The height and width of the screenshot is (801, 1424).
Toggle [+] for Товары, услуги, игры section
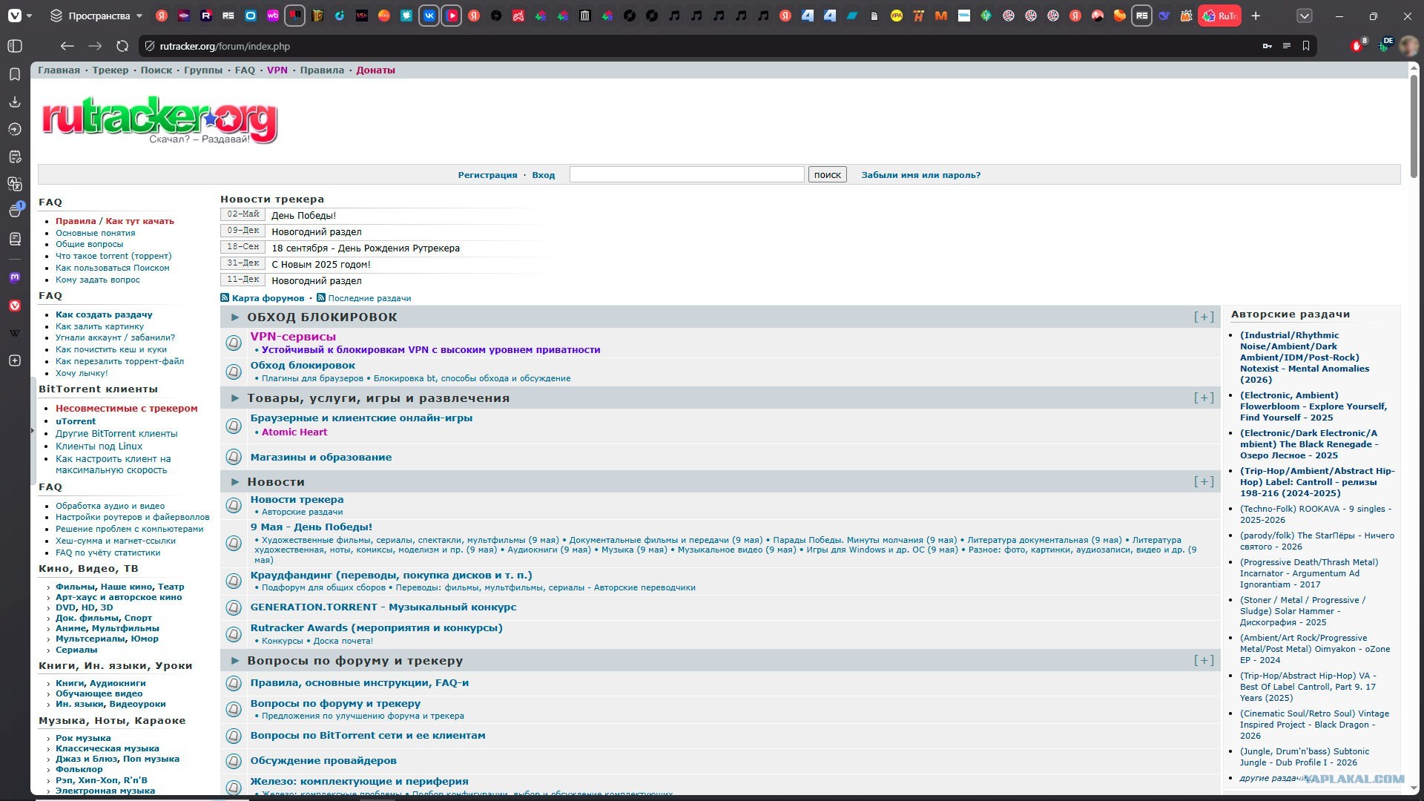1204,398
